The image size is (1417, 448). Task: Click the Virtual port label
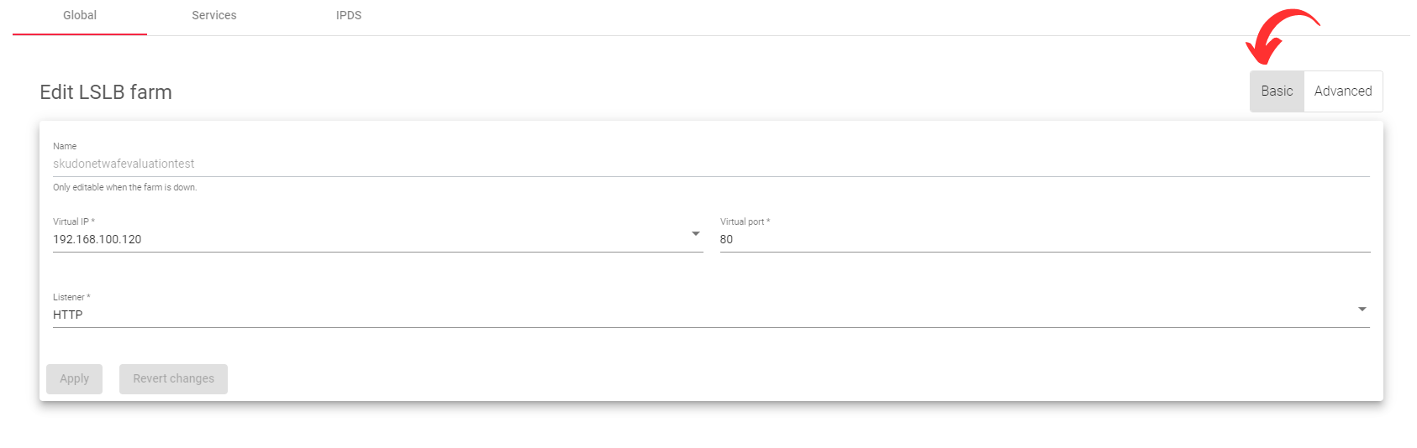[745, 221]
